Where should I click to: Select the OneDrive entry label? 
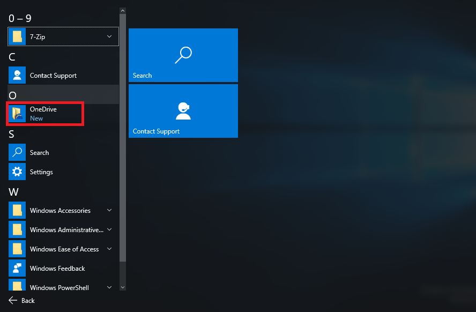pos(43,109)
